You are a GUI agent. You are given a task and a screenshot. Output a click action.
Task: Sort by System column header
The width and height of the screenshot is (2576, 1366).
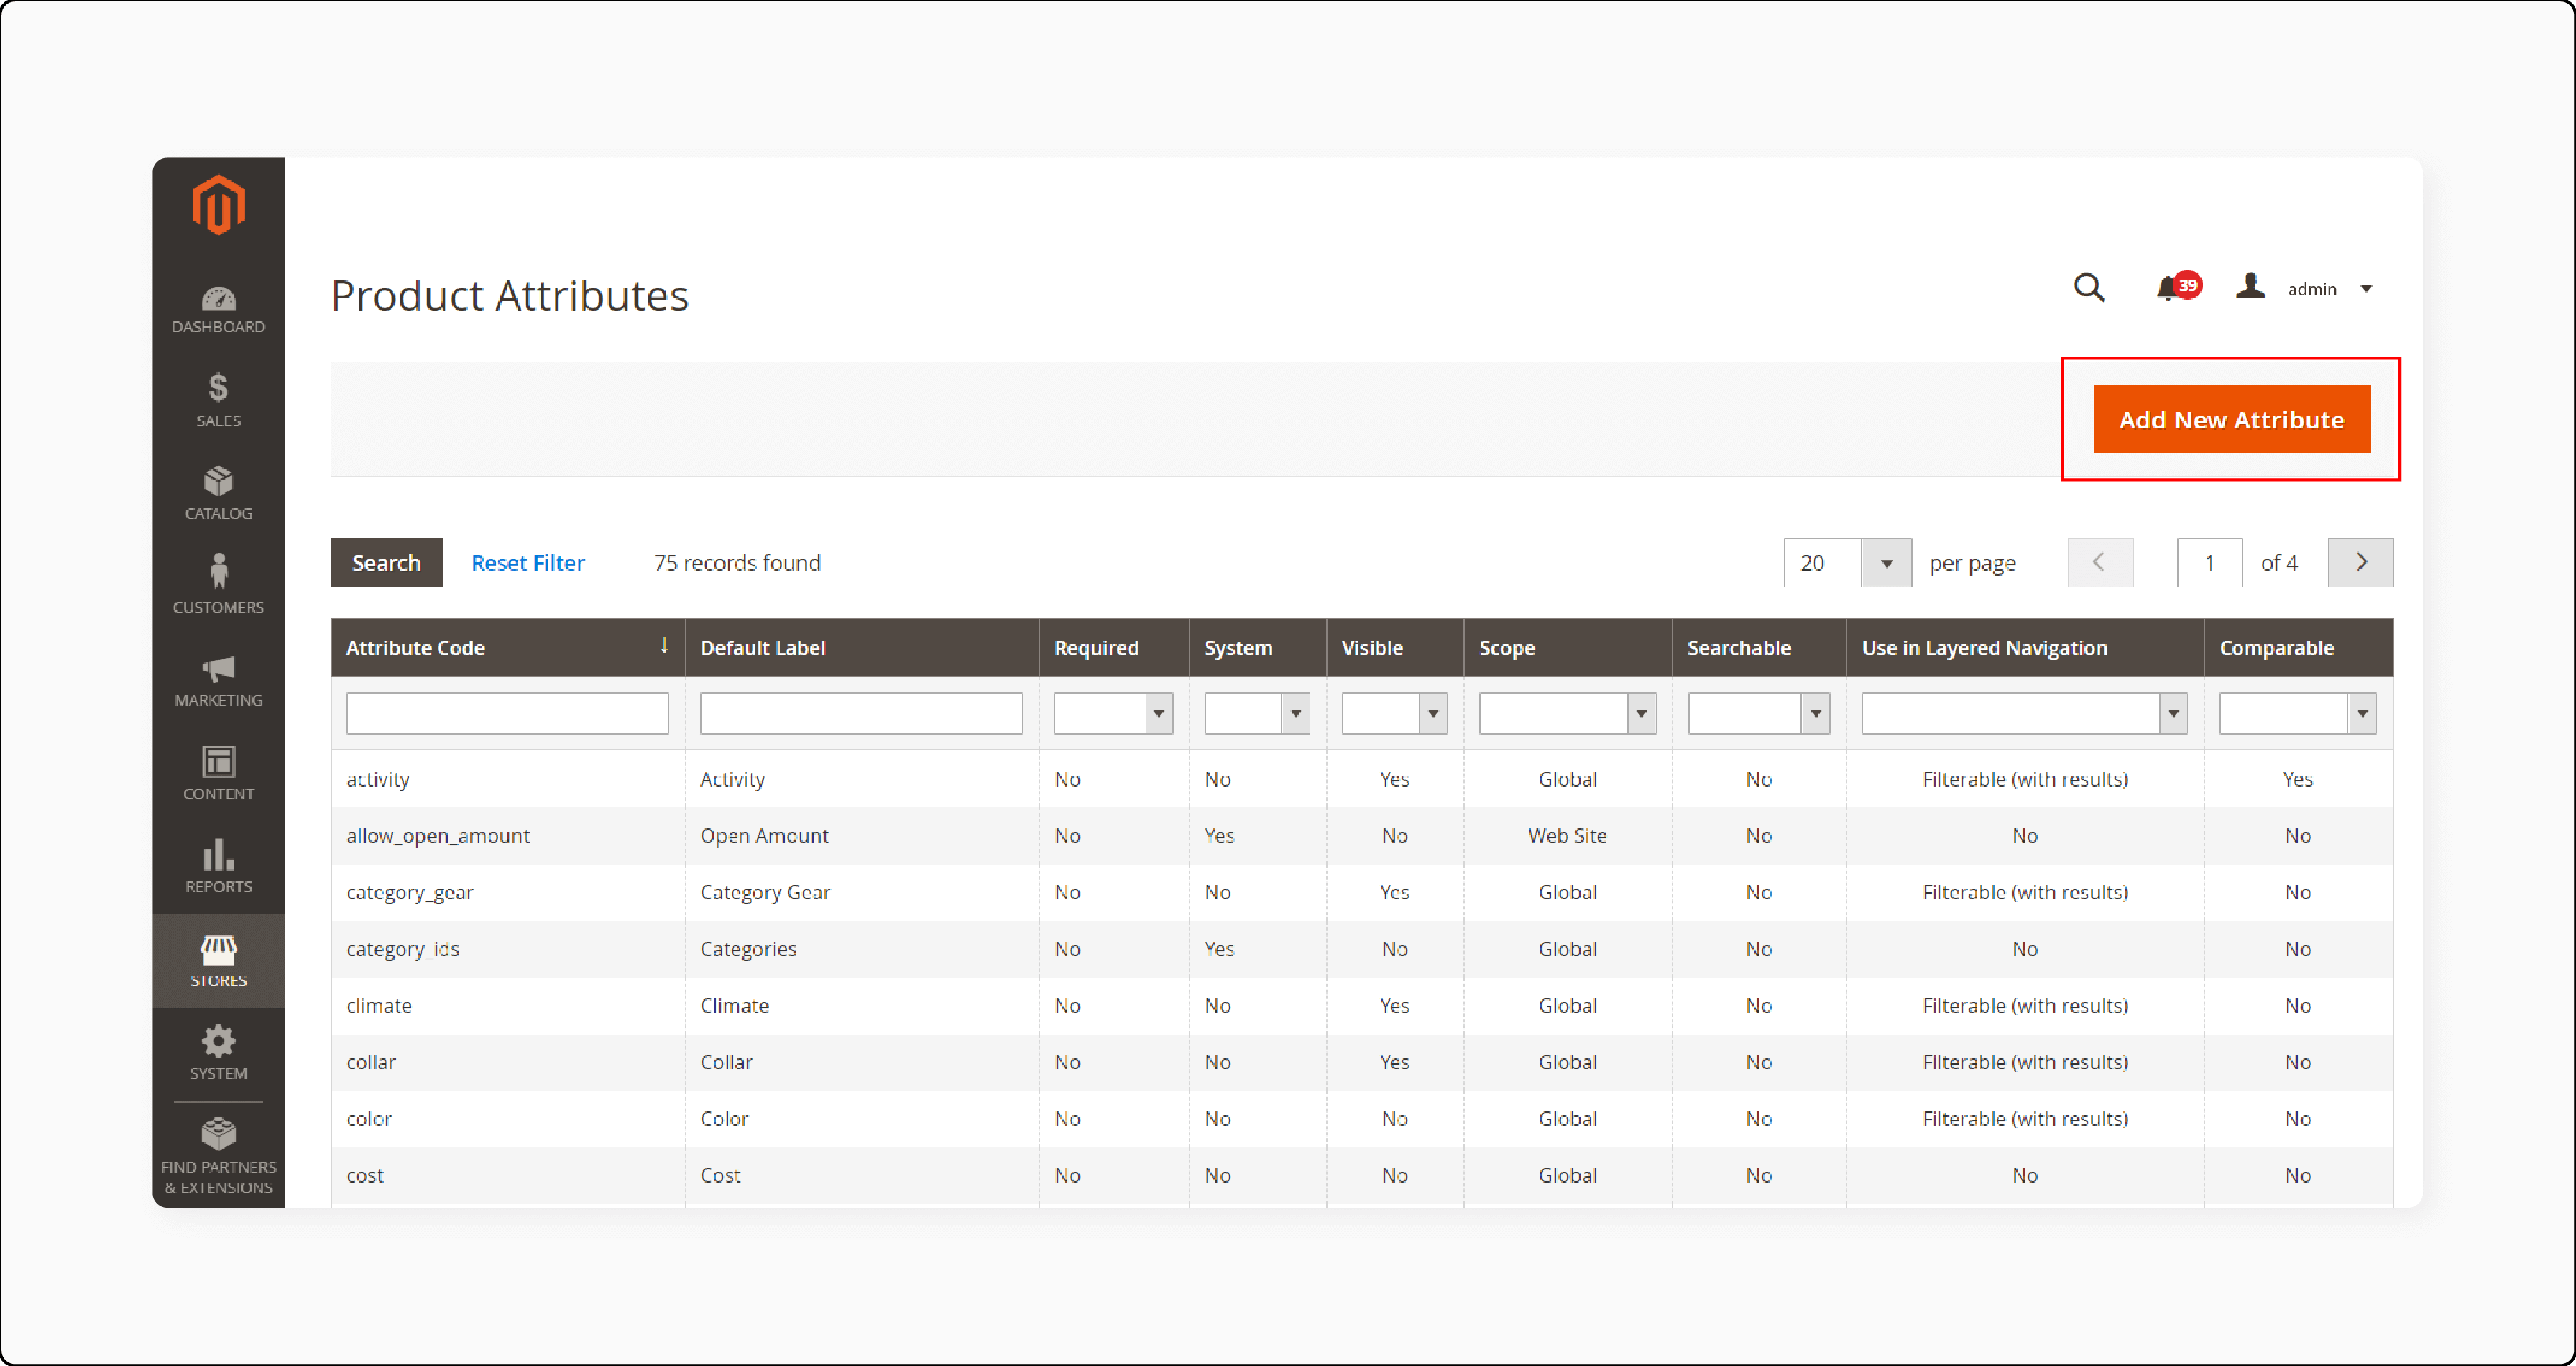click(x=1257, y=647)
